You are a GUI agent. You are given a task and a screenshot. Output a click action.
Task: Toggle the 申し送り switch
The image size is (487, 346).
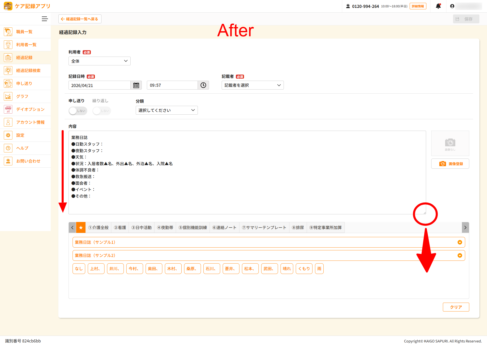coord(78,111)
